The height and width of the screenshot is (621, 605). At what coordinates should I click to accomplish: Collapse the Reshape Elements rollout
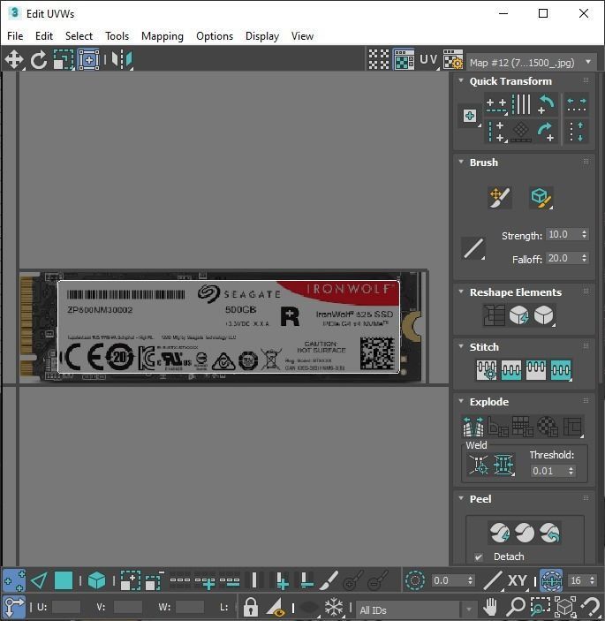461,292
